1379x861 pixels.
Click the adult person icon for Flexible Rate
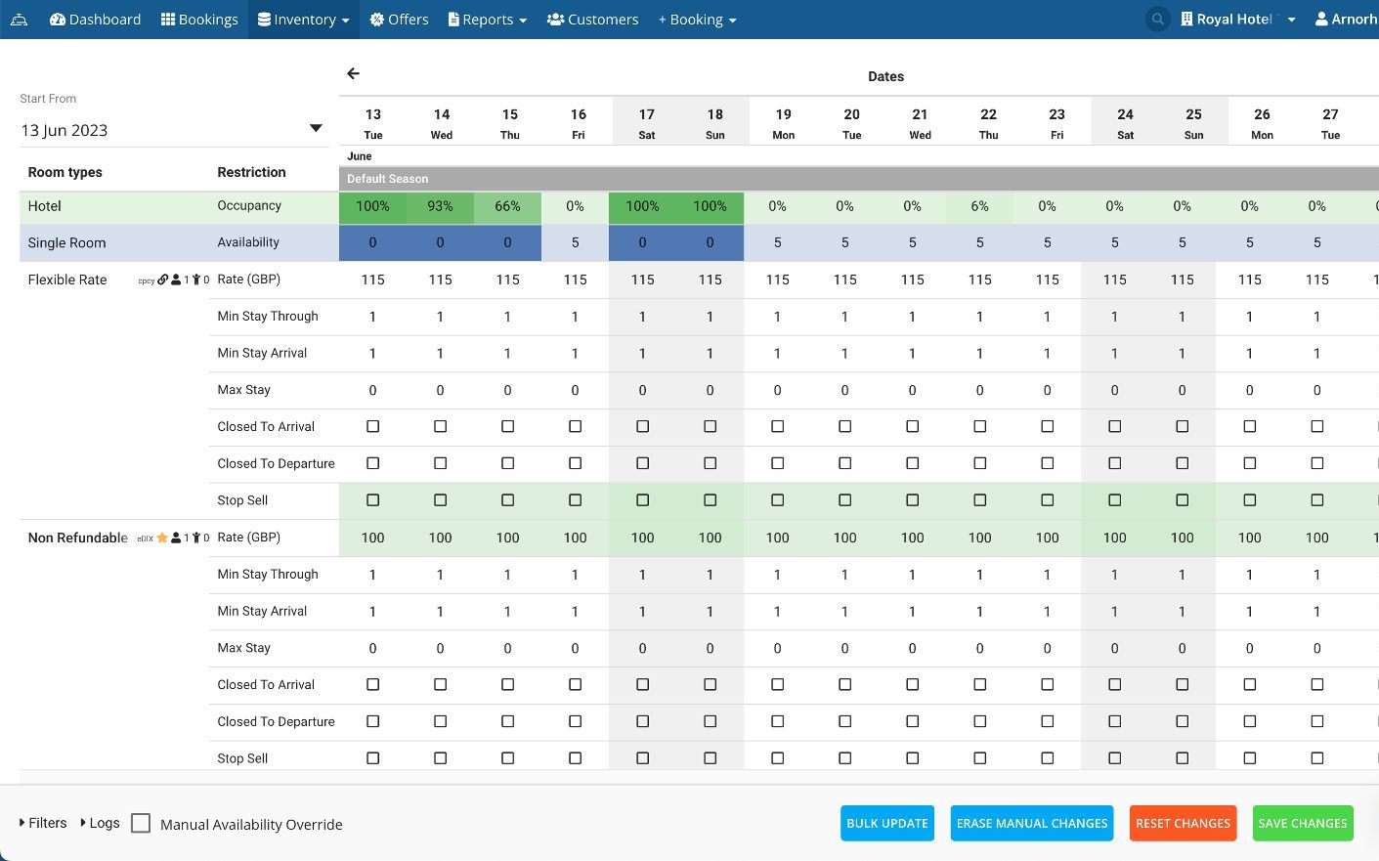tap(176, 280)
